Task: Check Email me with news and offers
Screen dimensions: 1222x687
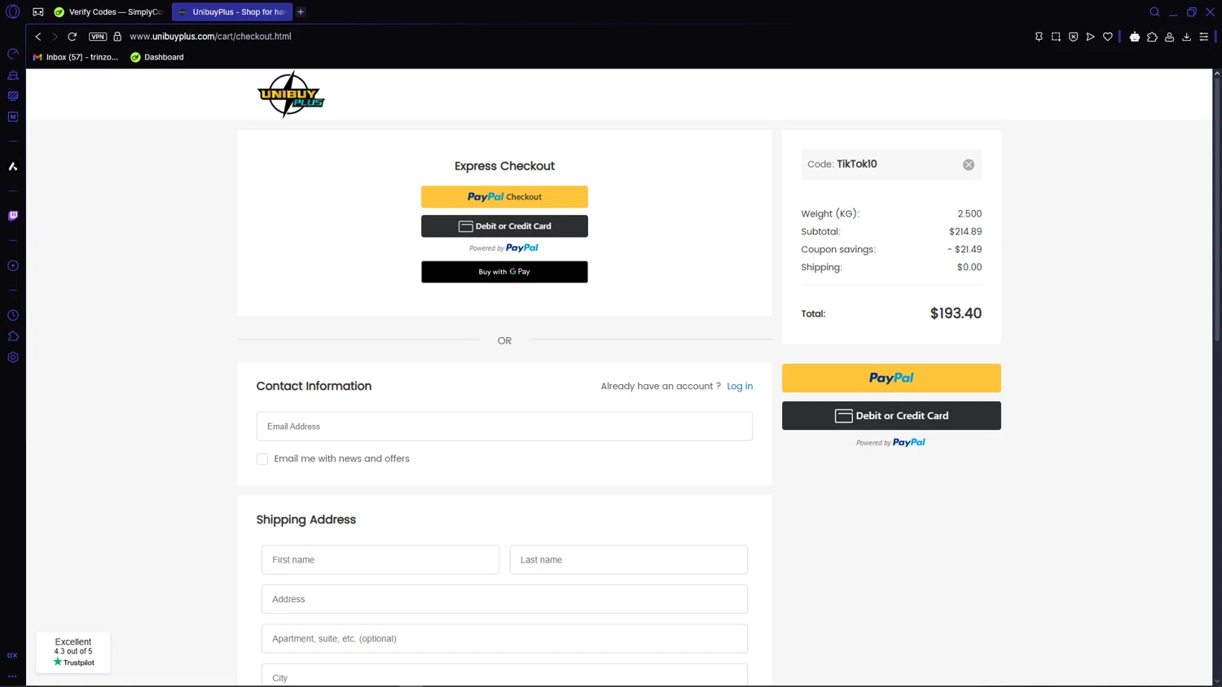Action: 262,459
